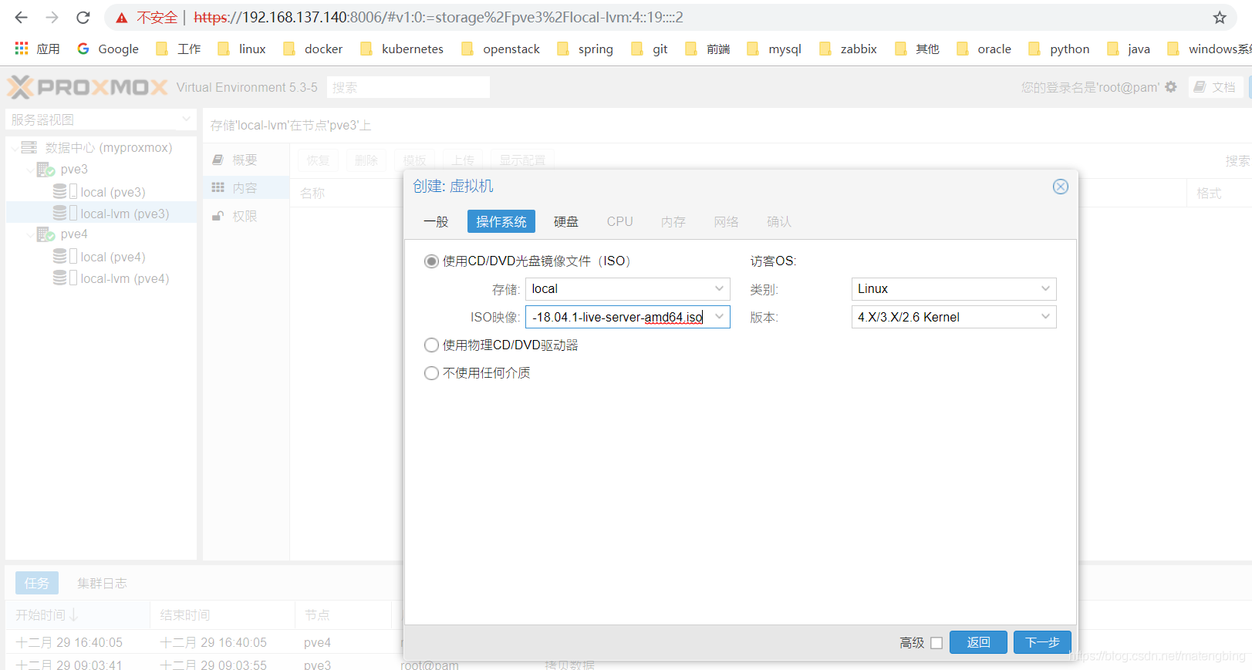Open the openstack bookmark folder
1252x670 pixels.
[501, 49]
